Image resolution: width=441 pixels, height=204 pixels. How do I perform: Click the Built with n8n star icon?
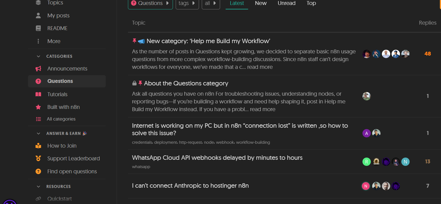(x=38, y=107)
